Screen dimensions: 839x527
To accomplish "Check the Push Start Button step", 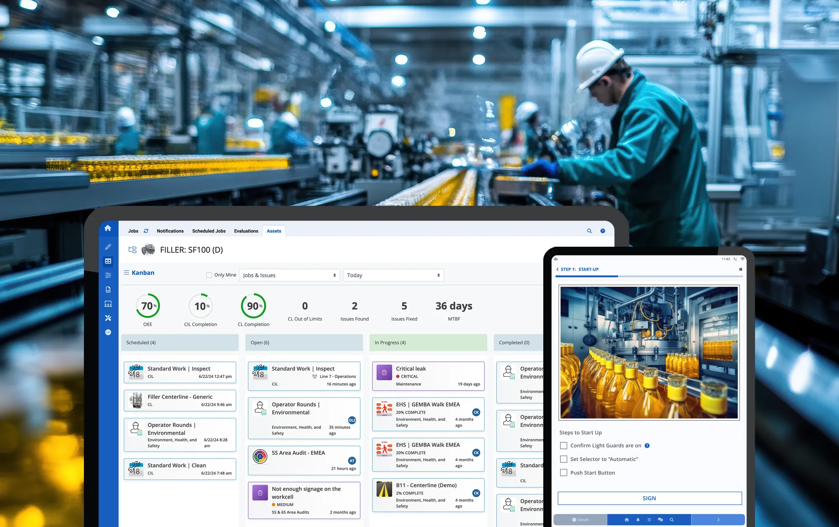I will (564, 472).
